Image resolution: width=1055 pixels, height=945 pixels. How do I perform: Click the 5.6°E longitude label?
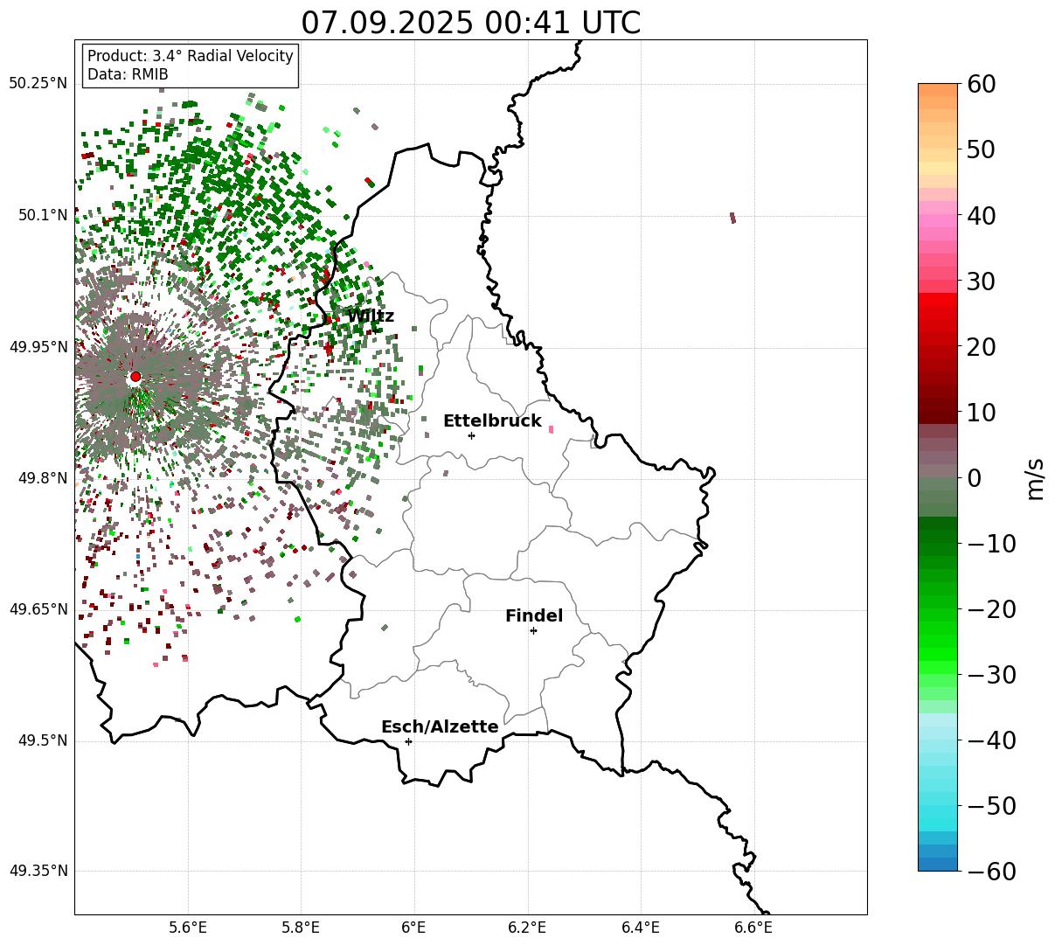(188, 929)
